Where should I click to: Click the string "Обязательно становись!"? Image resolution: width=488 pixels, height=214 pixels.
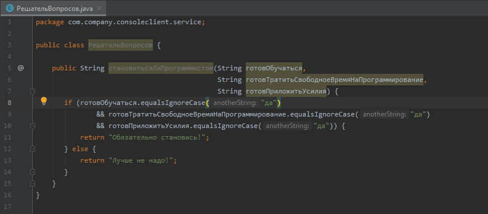point(157,137)
